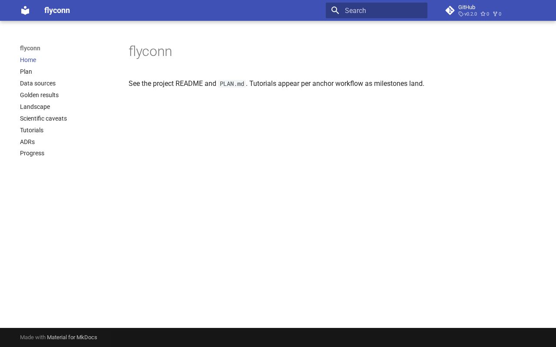Navigate to Golden results page
Screen dimensions: 556x347
[x=39, y=95]
